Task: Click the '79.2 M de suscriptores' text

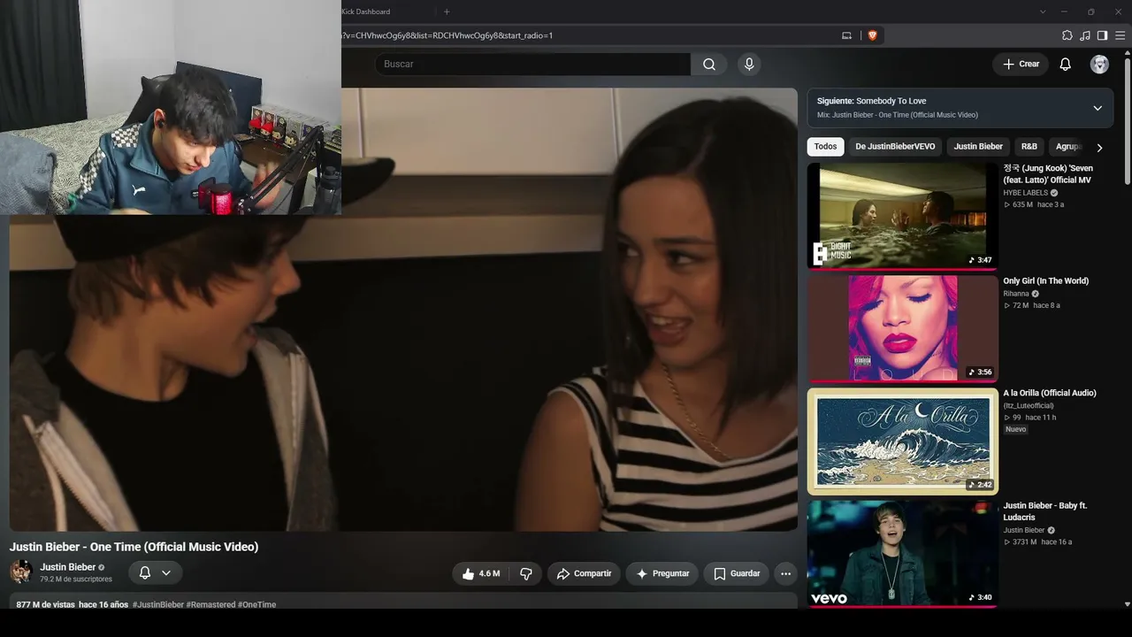Action: point(76,579)
